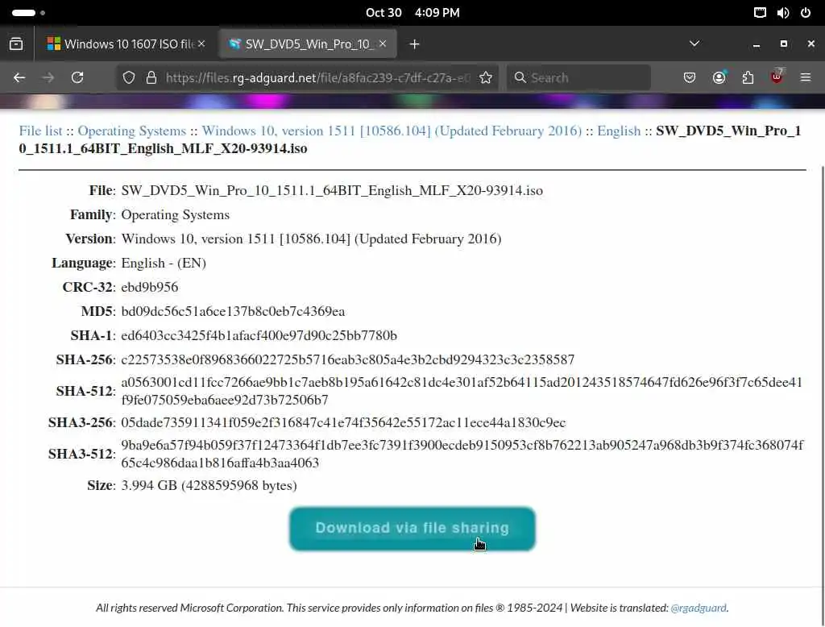The width and height of the screenshot is (825, 627).
Task: Minimize the Firefox window
Action: [757, 44]
